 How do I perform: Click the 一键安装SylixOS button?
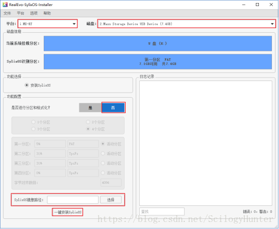pos(67,212)
